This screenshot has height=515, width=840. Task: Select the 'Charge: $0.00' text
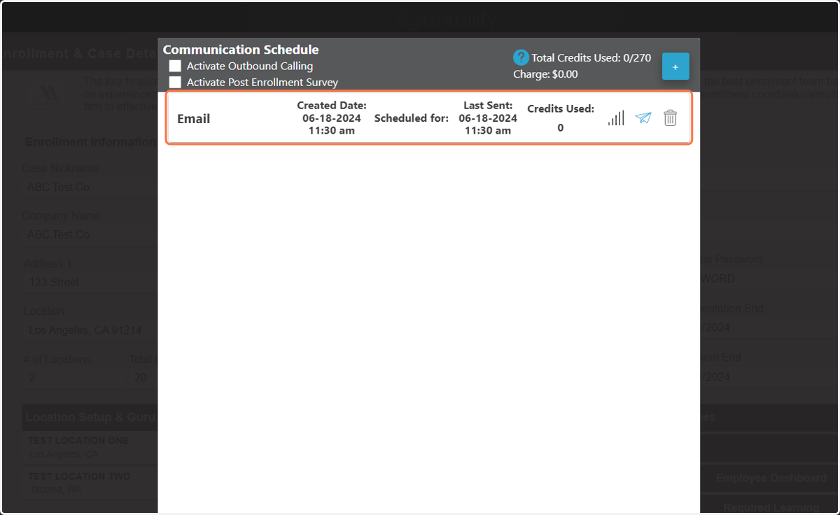tap(545, 74)
